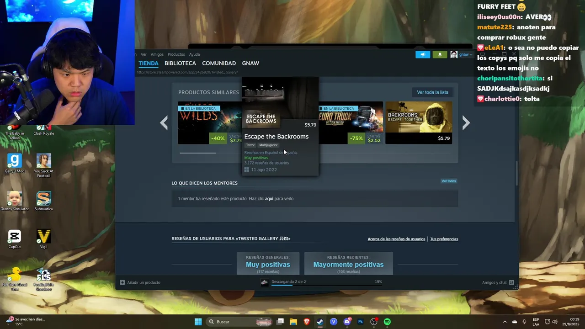Click the download progress bar

tap(327, 286)
